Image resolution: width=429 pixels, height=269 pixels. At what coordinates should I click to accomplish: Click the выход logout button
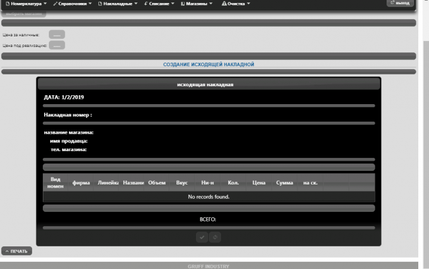pos(400,3)
